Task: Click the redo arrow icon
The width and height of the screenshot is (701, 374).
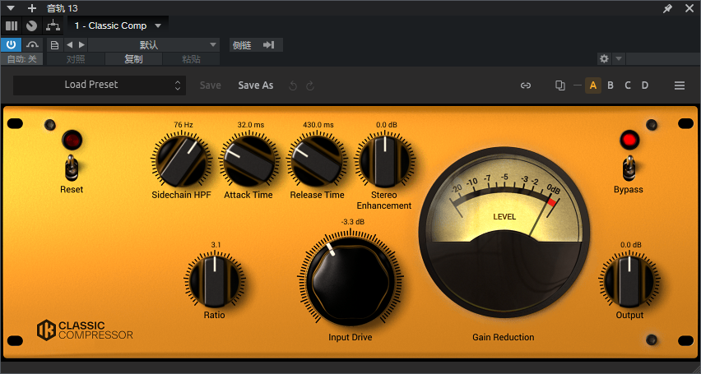Action: [310, 85]
